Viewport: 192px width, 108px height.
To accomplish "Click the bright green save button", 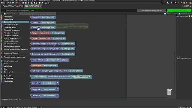I will click(x=179, y=10).
